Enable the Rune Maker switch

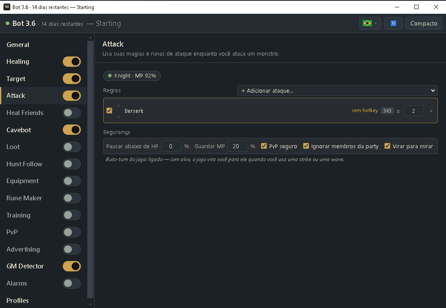coord(72,198)
